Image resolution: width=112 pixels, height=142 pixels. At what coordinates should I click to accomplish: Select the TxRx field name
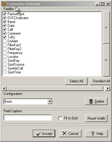tap(11, 37)
